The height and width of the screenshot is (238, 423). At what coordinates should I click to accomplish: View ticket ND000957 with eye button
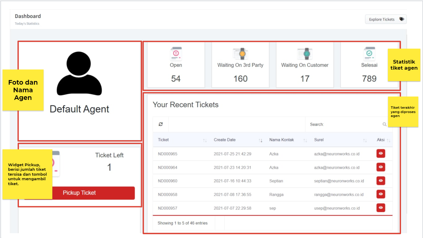[x=381, y=208]
